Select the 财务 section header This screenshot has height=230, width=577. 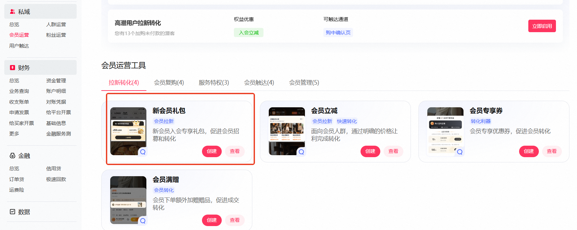point(40,67)
